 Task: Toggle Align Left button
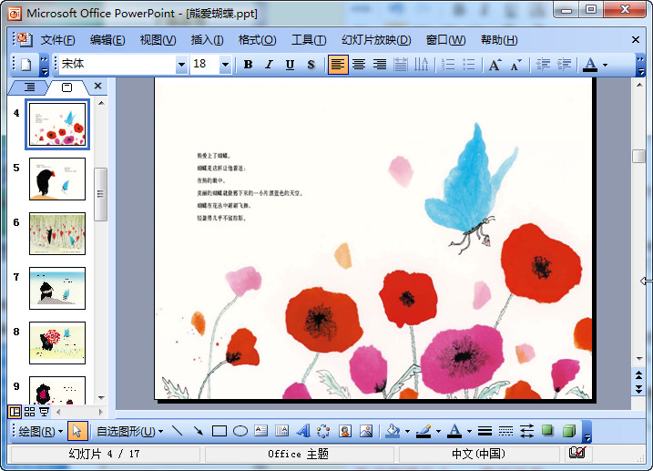click(338, 65)
